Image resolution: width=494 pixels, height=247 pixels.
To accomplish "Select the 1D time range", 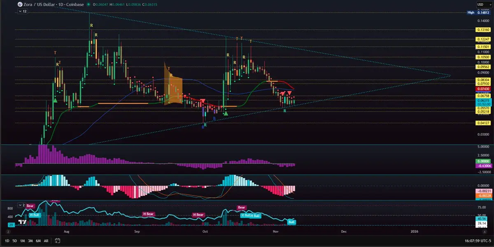I will point(7,240).
